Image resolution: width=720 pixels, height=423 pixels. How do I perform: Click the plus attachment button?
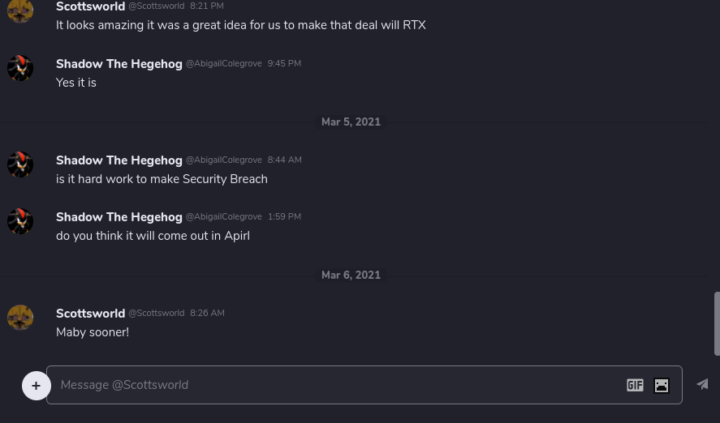tap(36, 386)
